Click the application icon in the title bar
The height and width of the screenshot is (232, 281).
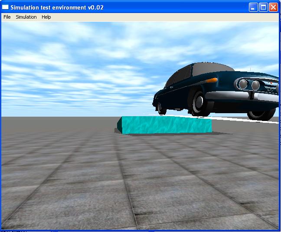[6, 7]
